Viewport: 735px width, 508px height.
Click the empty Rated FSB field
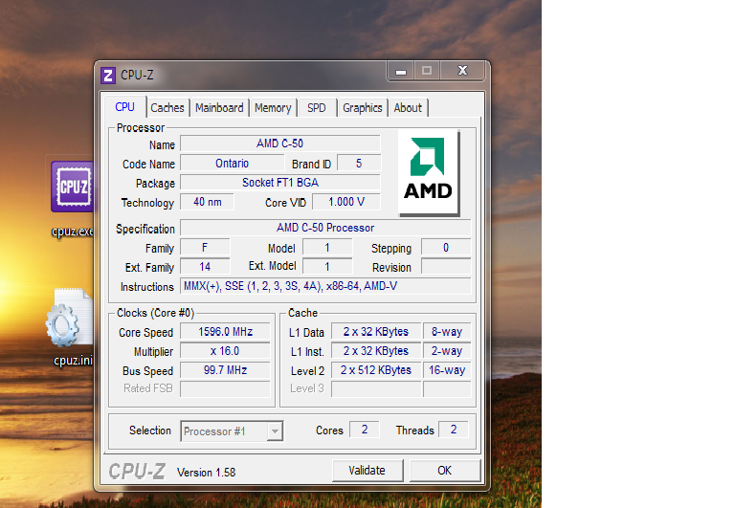225,389
